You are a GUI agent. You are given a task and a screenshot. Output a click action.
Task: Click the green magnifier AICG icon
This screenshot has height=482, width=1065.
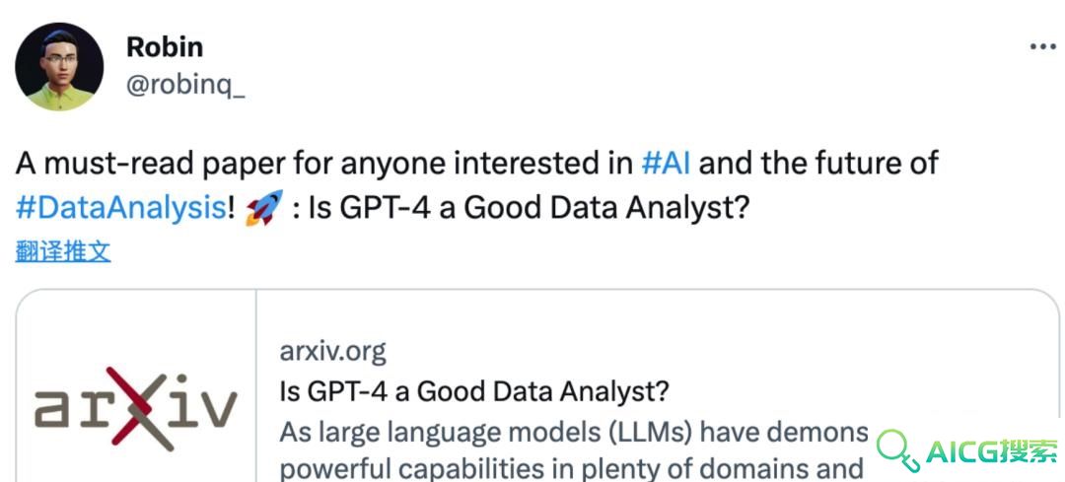(x=897, y=450)
